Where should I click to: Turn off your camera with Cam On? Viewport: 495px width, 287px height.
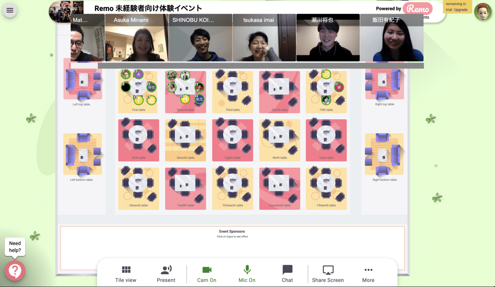(x=206, y=273)
